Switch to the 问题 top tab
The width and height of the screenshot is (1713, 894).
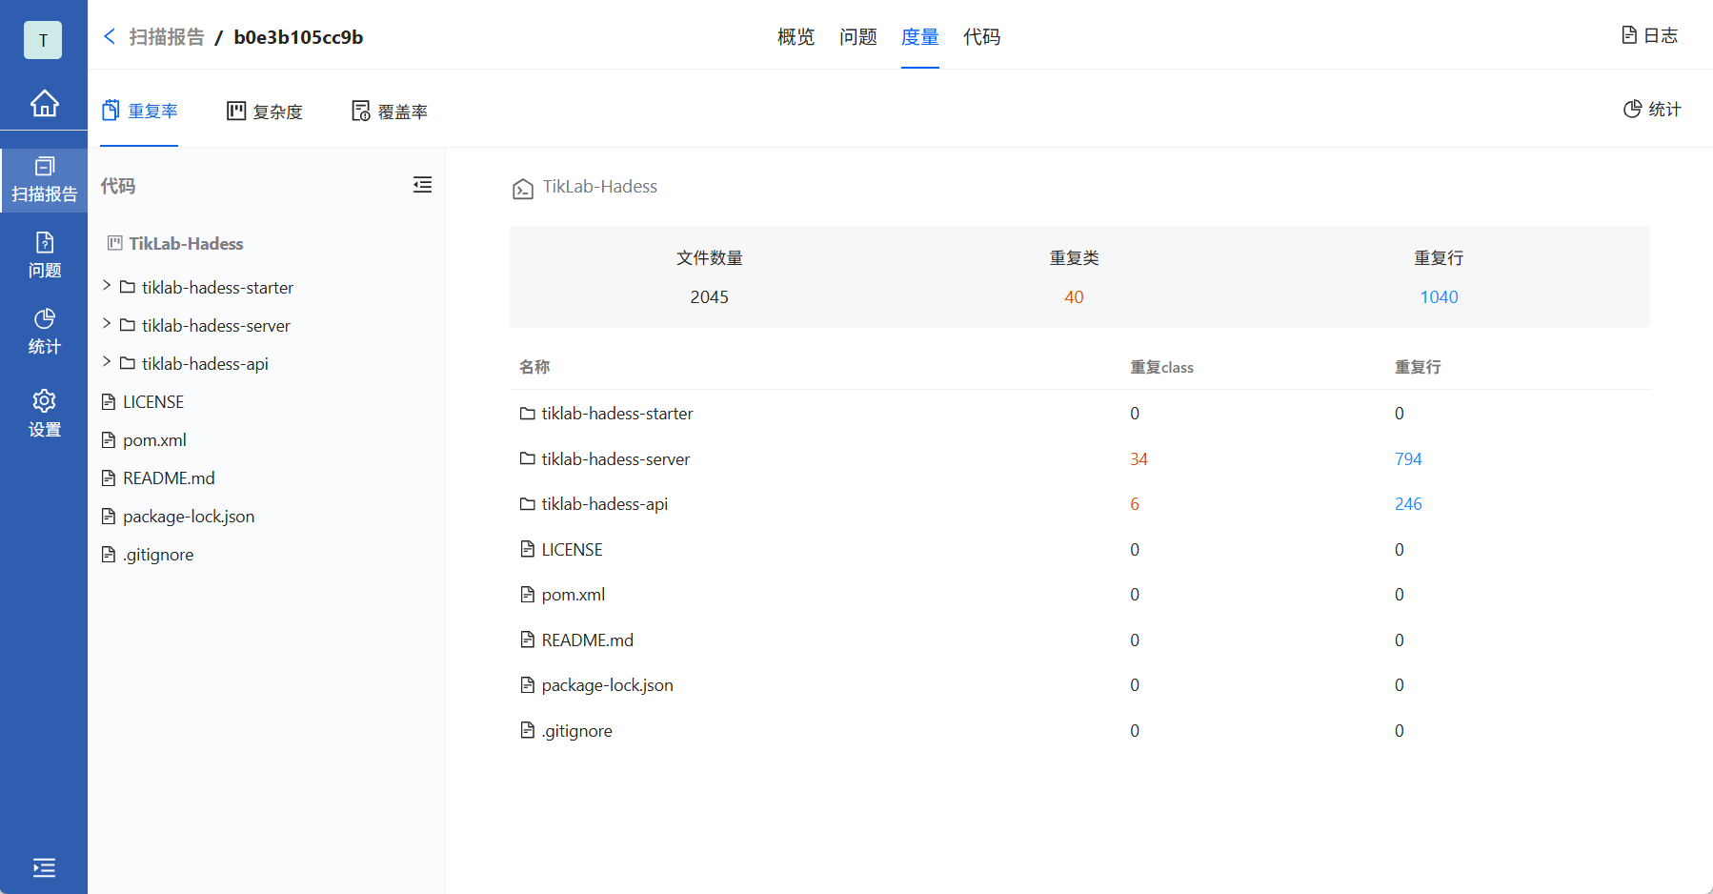coord(857,36)
